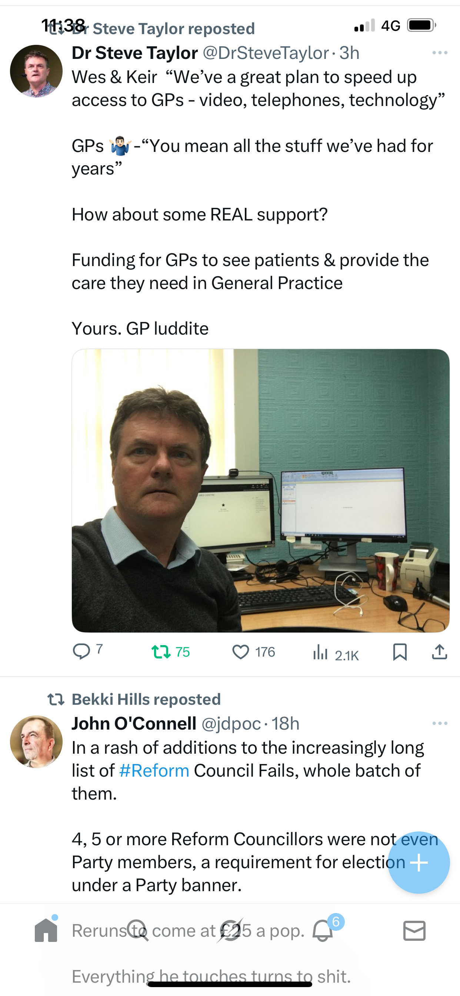Open the Messages envelope tab
Image resolution: width=460 pixels, height=996 pixels.
(x=414, y=930)
